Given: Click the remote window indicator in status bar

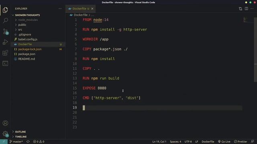Looking at the screenshot, I should 4,142.
